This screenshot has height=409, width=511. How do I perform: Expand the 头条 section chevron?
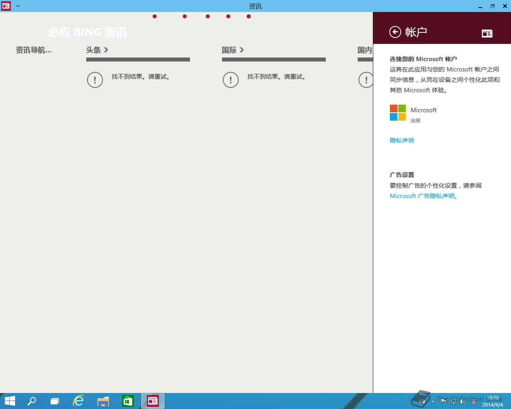(x=106, y=50)
